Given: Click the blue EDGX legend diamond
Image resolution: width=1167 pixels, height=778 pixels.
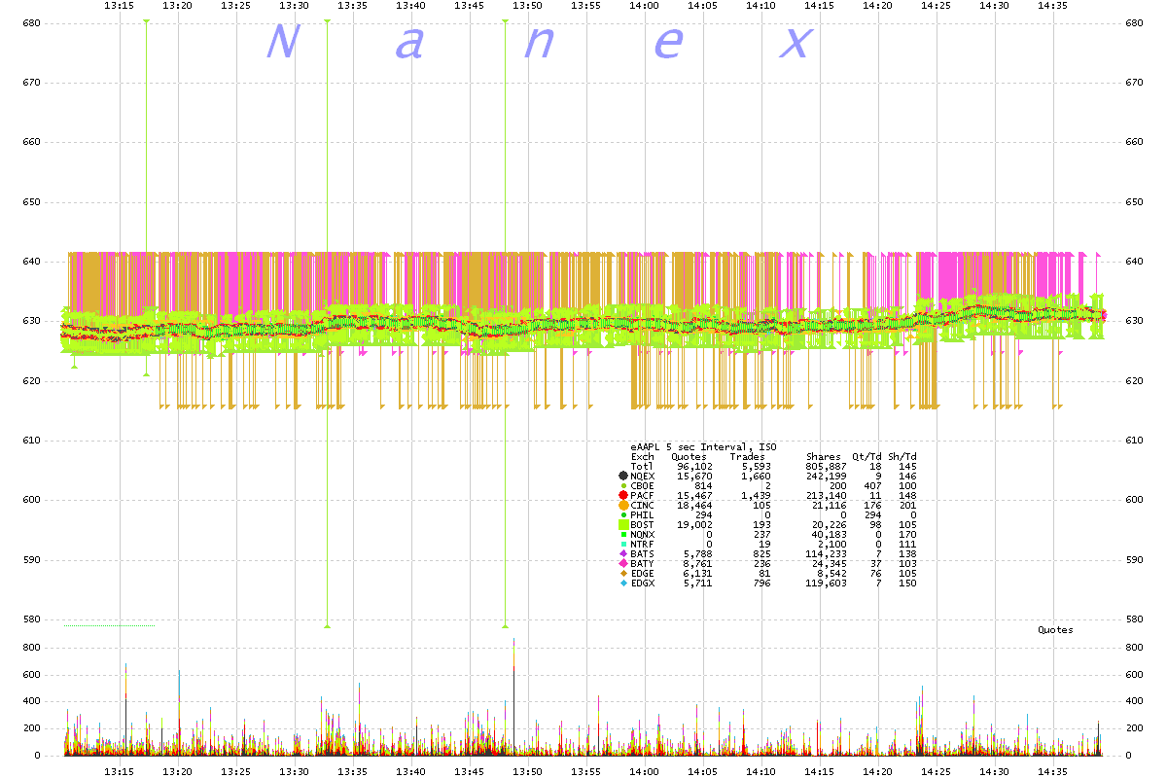Looking at the screenshot, I should click(622, 583).
